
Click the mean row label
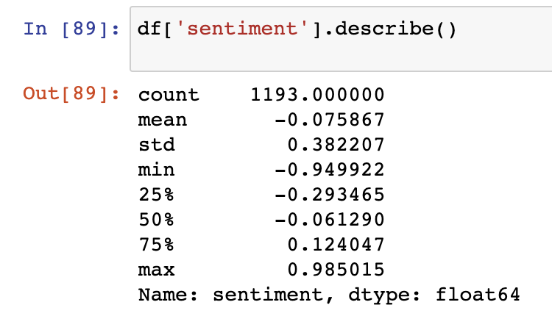(163, 121)
